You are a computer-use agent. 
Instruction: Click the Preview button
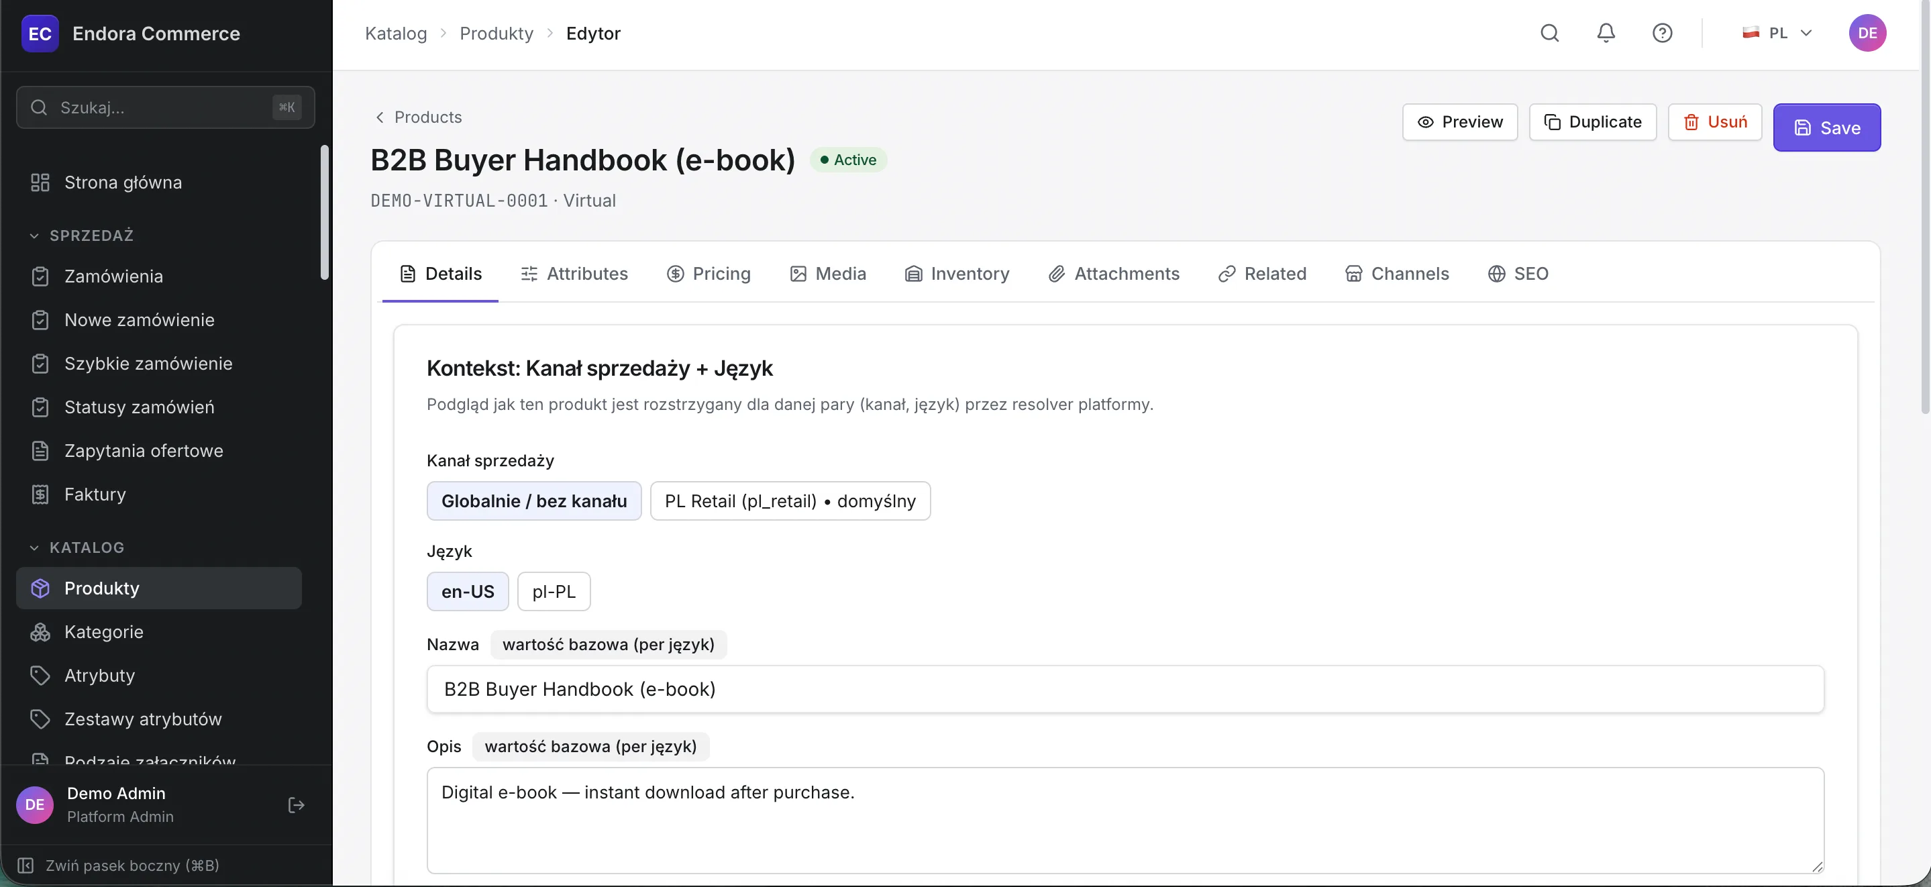(x=1459, y=121)
